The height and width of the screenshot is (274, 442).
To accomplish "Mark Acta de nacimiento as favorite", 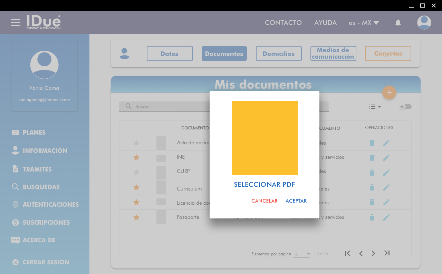I will click(x=136, y=143).
